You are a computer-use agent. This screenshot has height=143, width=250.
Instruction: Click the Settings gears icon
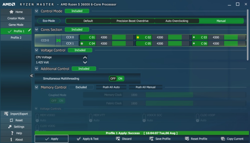(10, 126)
